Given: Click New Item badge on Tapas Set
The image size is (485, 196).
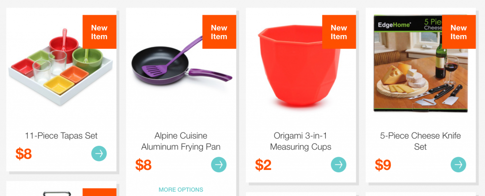Looking at the screenshot, I should (99, 32).
